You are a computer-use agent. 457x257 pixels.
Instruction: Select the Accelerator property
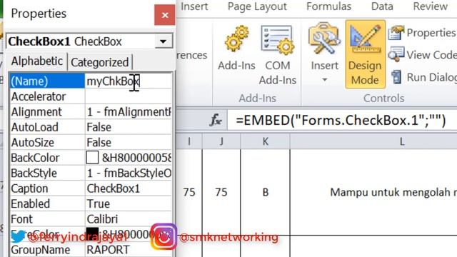point(47,96)
